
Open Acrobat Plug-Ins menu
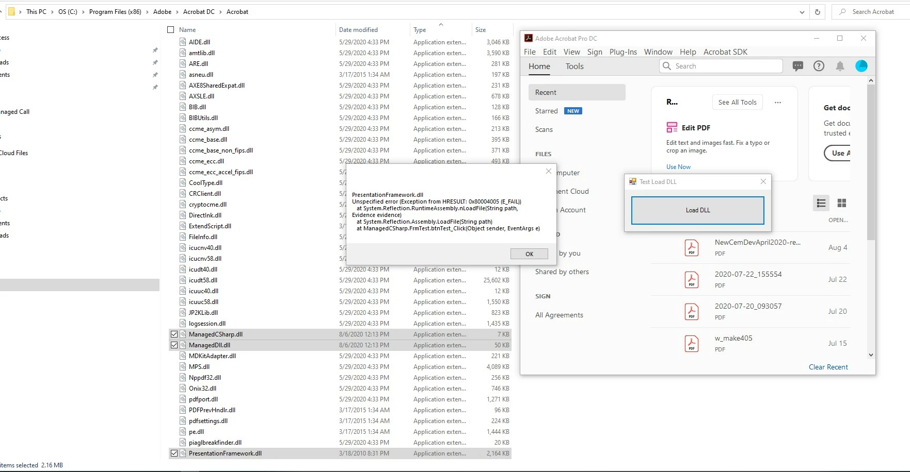point(623,52)
